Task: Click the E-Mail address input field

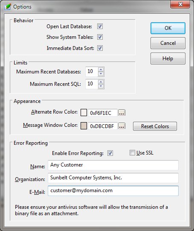Action: click(x=113, y=191)
